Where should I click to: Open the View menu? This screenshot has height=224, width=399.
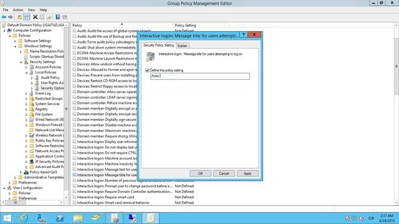pyautogui.click(x=31, y=10)
